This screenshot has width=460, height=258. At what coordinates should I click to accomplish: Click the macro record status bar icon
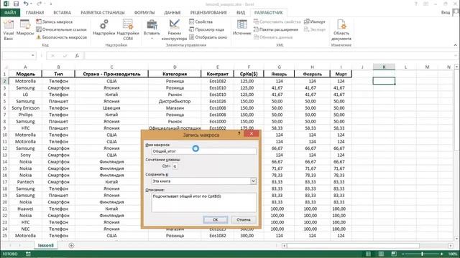pyautogui.click(x=28, y=254)
